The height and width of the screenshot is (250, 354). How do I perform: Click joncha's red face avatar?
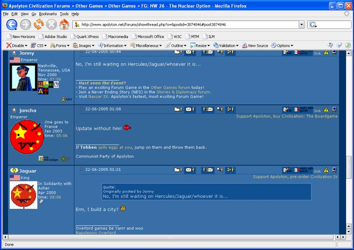click(x=27, y=137)
